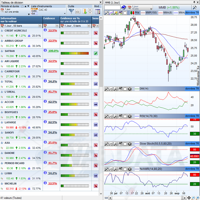Screen dimensions: 200x200
Task: Pin the MMB (1 Jour) panel
Action: tap(194, 2)
